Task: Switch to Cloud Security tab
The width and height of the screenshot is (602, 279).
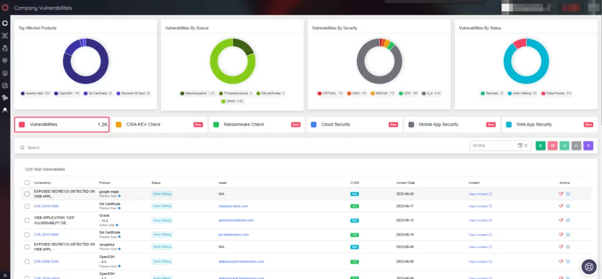Action: (x=354, y=125)
